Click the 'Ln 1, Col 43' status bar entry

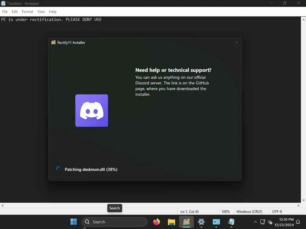[189, 212]
